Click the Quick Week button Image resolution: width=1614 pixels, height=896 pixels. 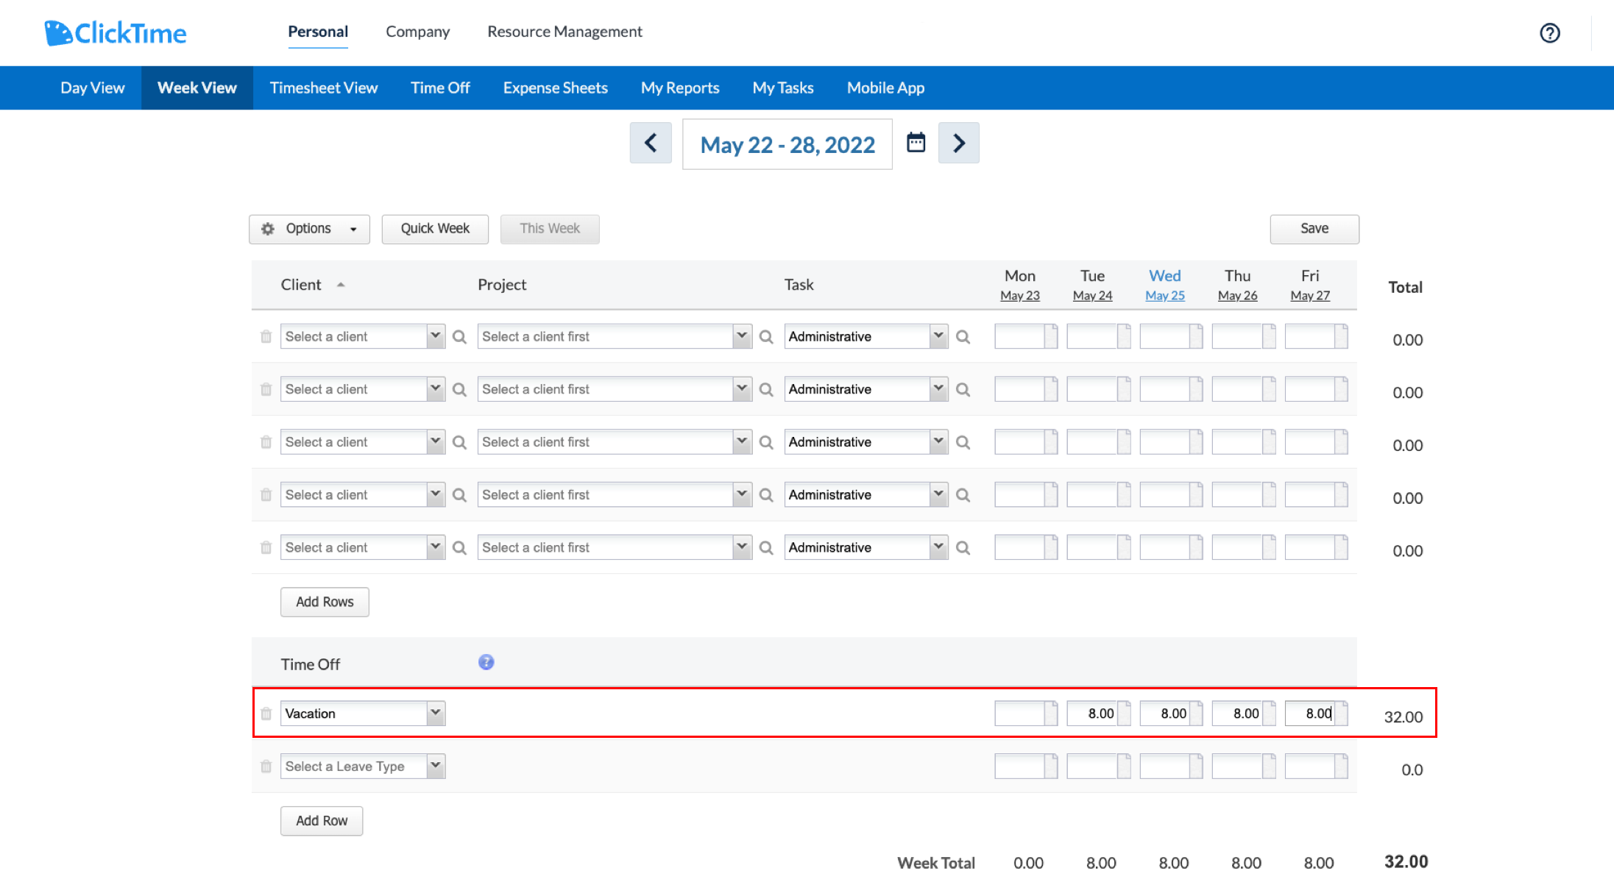tap(435, 229)
